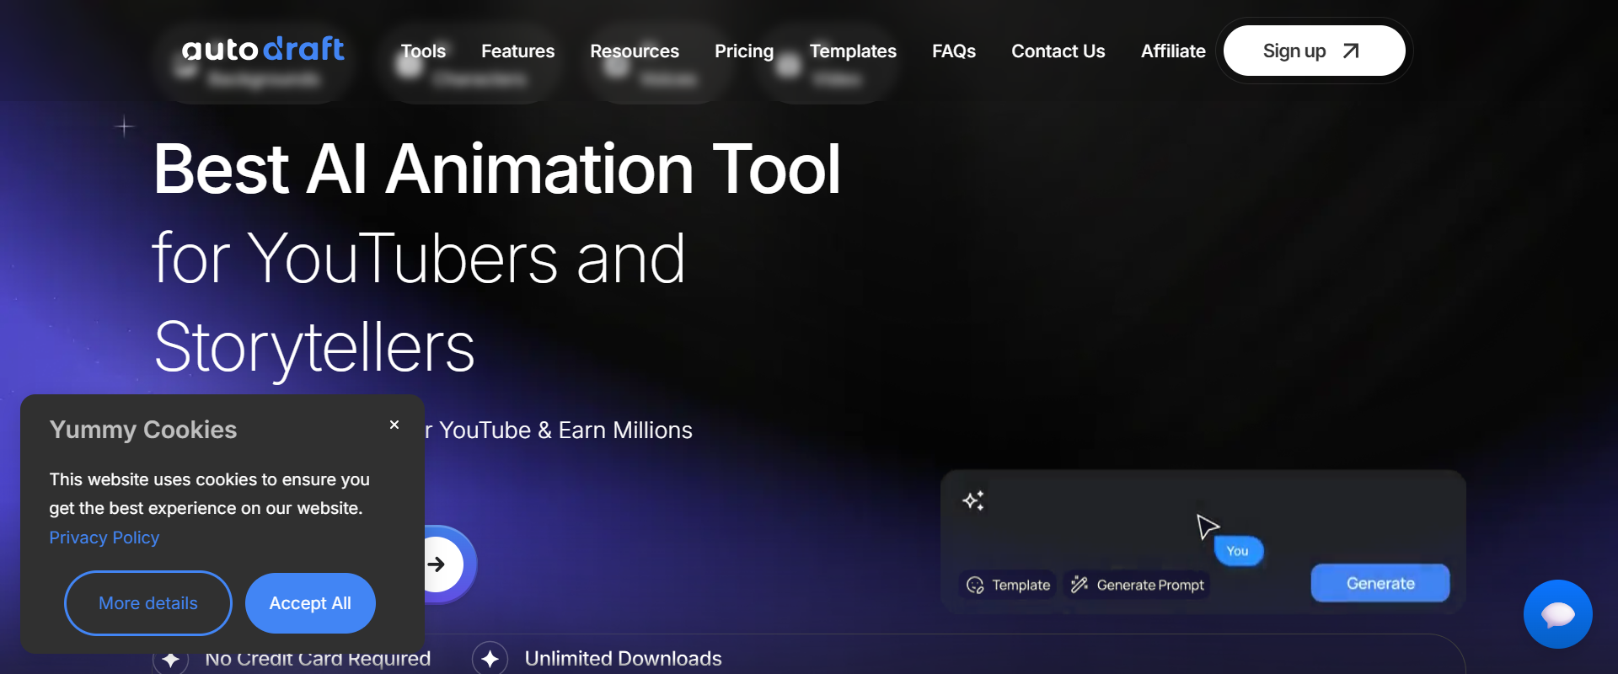Screen dimensions: 1618x674
Task: View more details about cookies
Action: tap(148, 603)
